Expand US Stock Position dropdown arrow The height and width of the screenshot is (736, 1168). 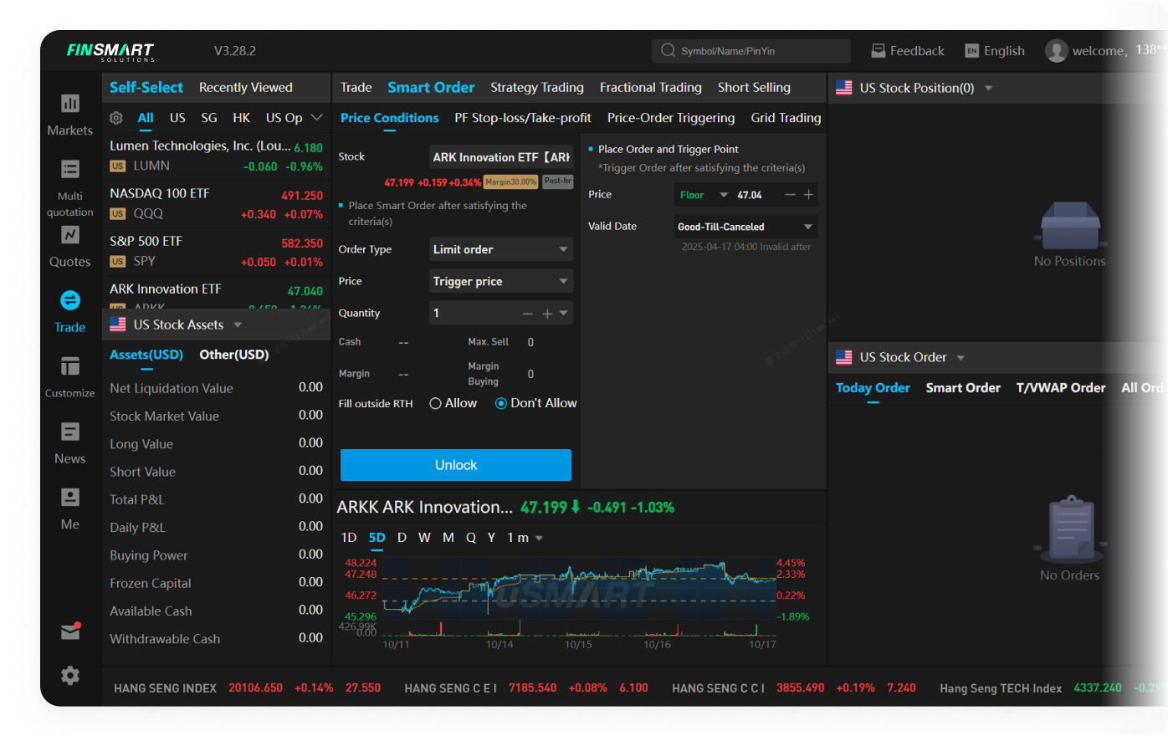988,88
